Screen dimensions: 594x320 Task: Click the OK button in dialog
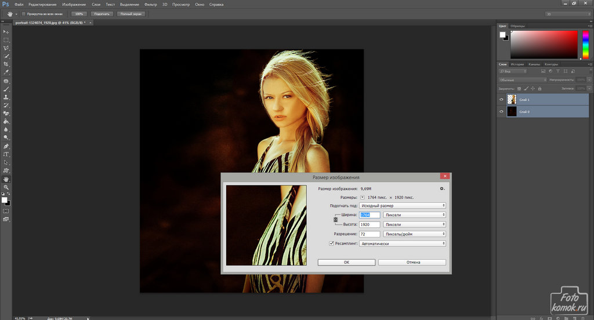click(346, 262)
